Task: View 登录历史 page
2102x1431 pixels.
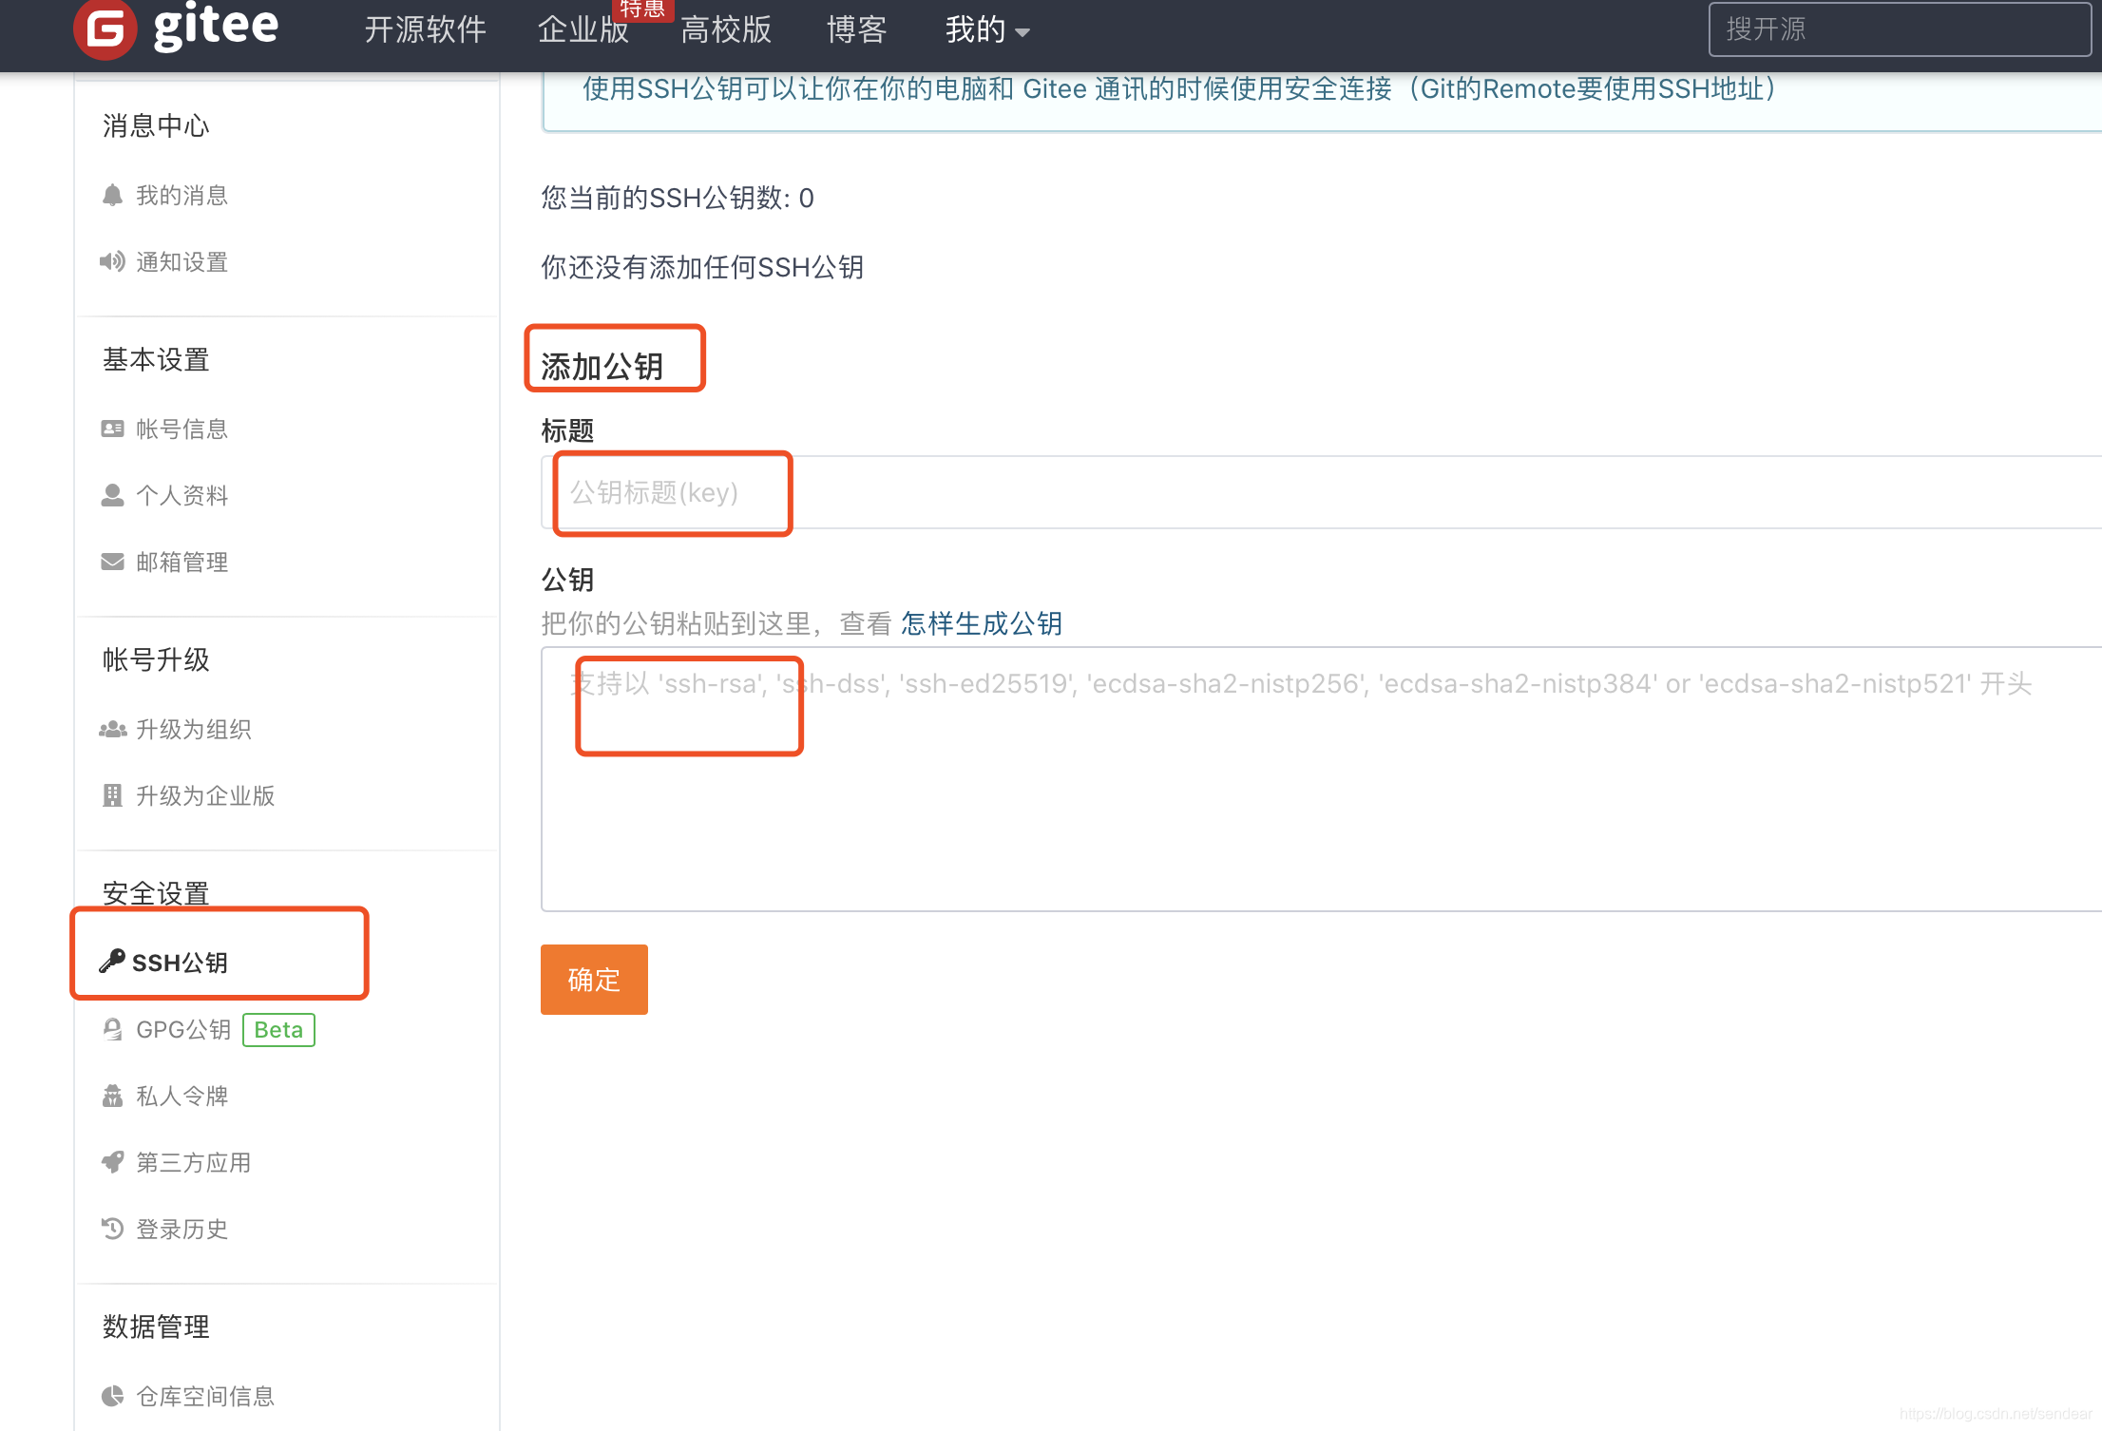Action: point(182,1229)
